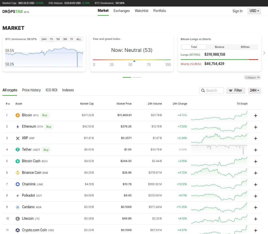Switch to All crypto tab

(10, 90)
